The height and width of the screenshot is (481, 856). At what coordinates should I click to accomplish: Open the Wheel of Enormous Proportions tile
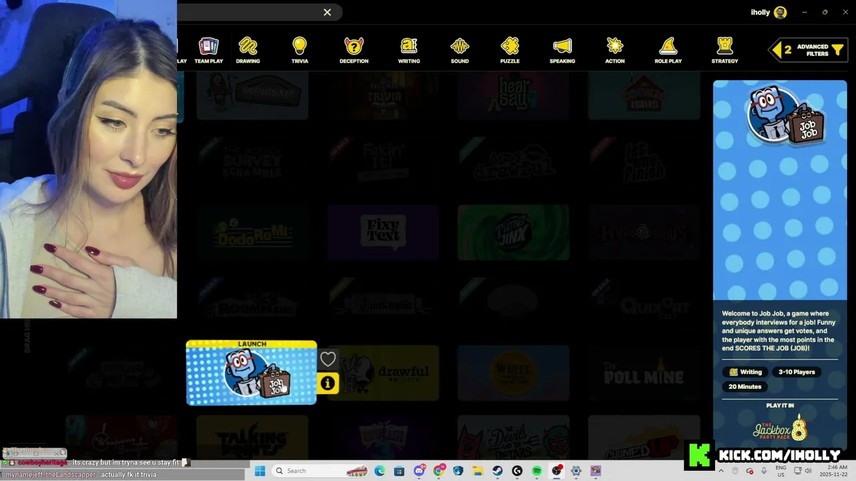513,373
